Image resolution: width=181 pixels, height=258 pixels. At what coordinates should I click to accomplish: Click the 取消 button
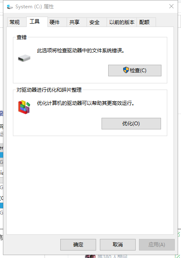tap(118, 245)
